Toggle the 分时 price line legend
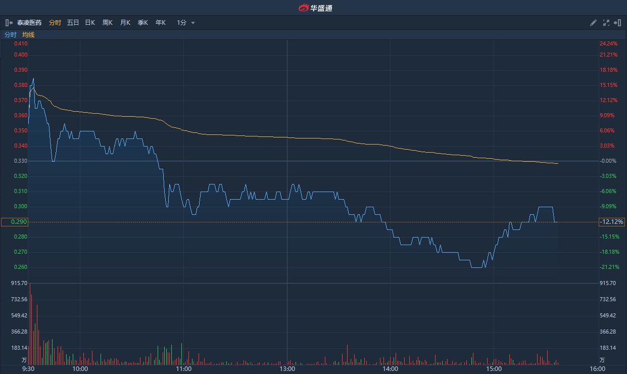Viewport: 627px width, 374px height. point(11,35)
